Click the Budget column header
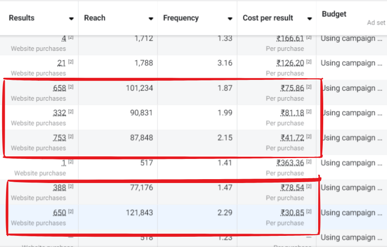Screen dimensions: 387x247 click(334, 14)
